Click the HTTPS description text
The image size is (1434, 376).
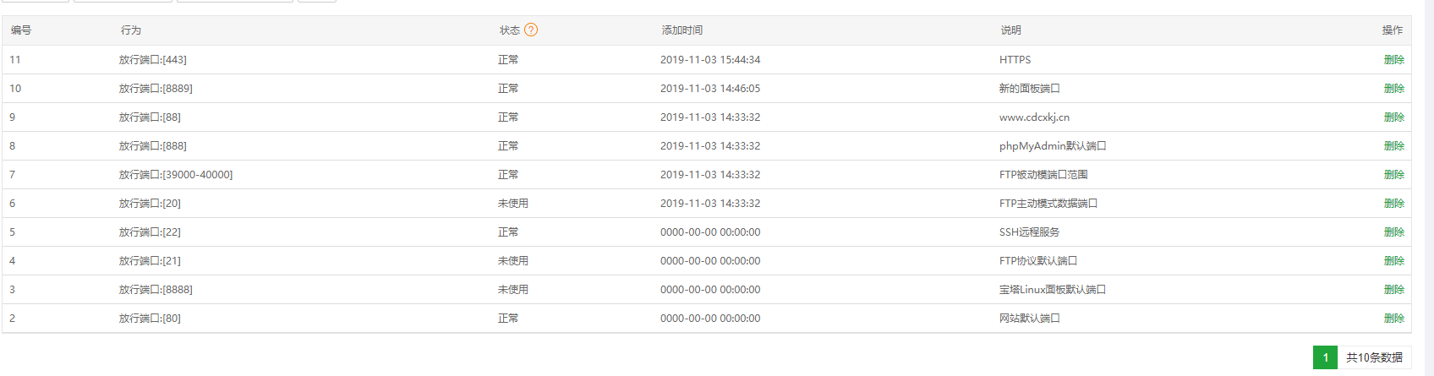click(1015, 60)
